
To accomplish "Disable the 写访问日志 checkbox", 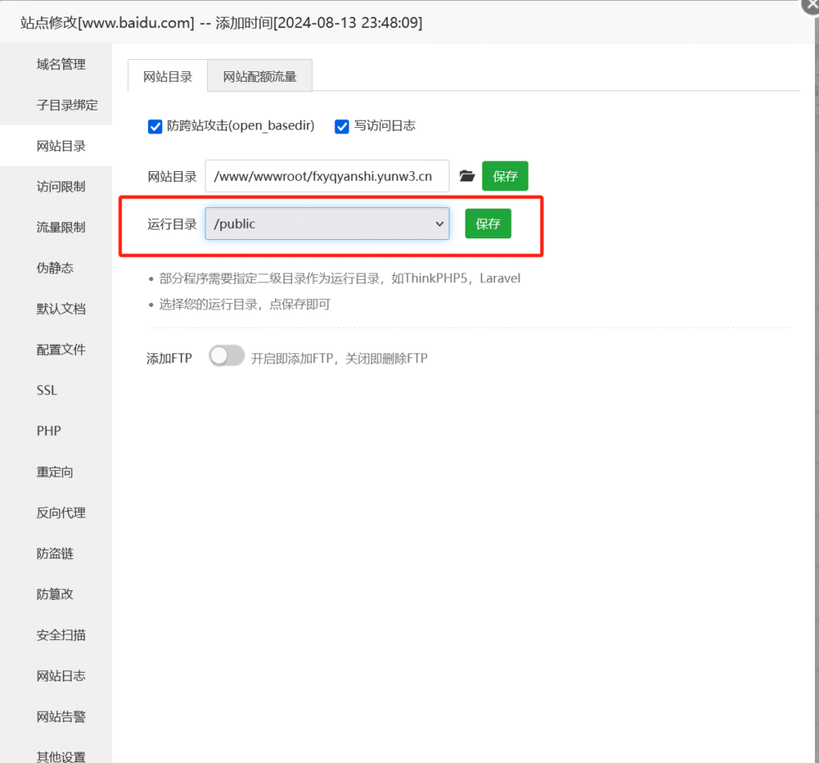I will pyautogui.click(x=342, y=126).
